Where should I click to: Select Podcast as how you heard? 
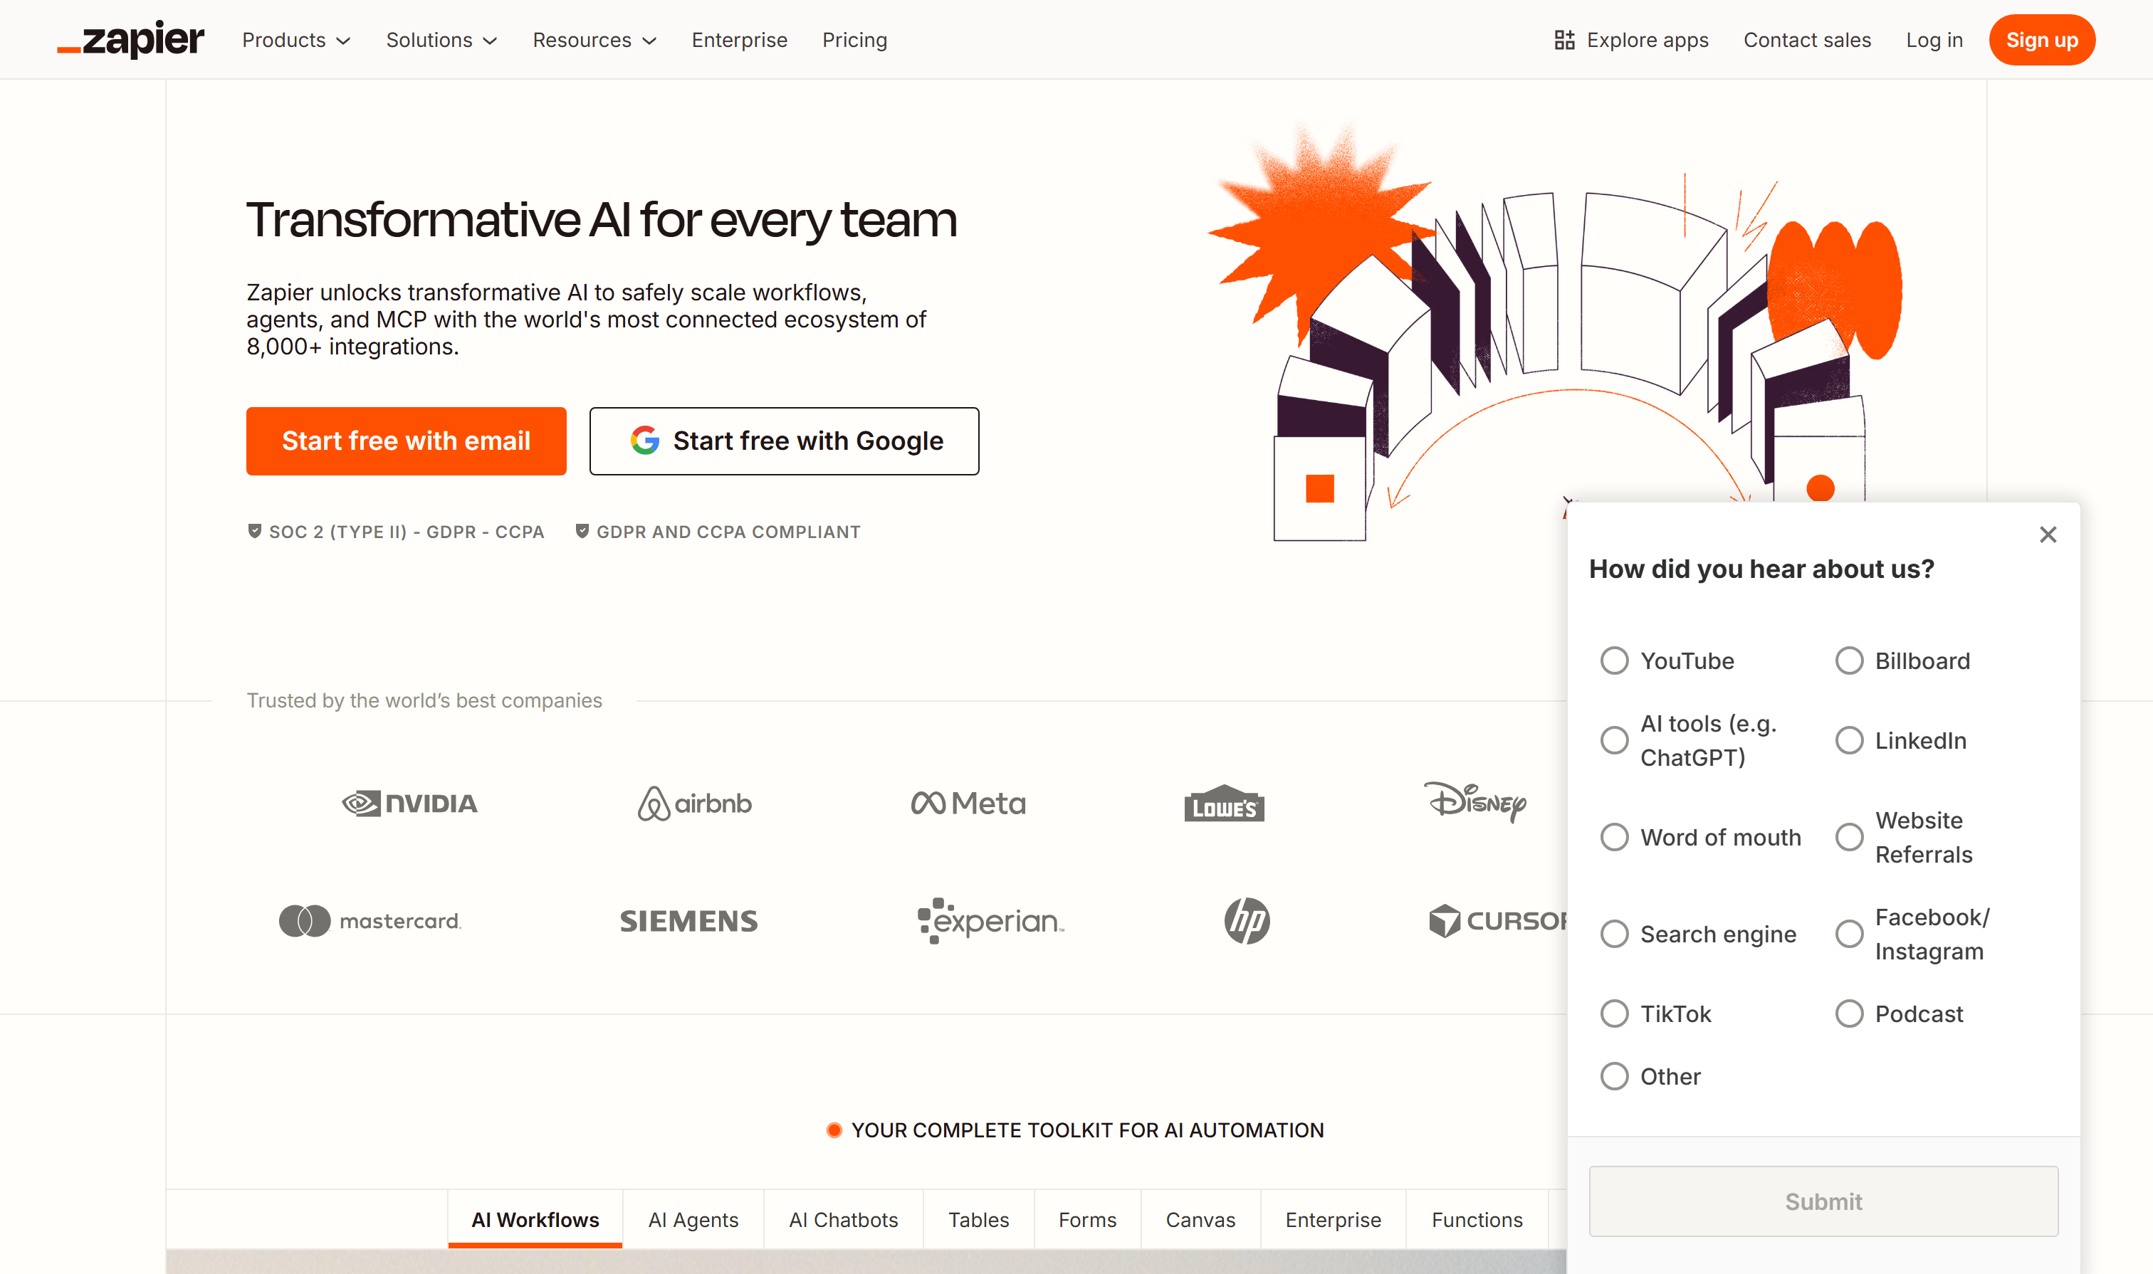1848,1013
